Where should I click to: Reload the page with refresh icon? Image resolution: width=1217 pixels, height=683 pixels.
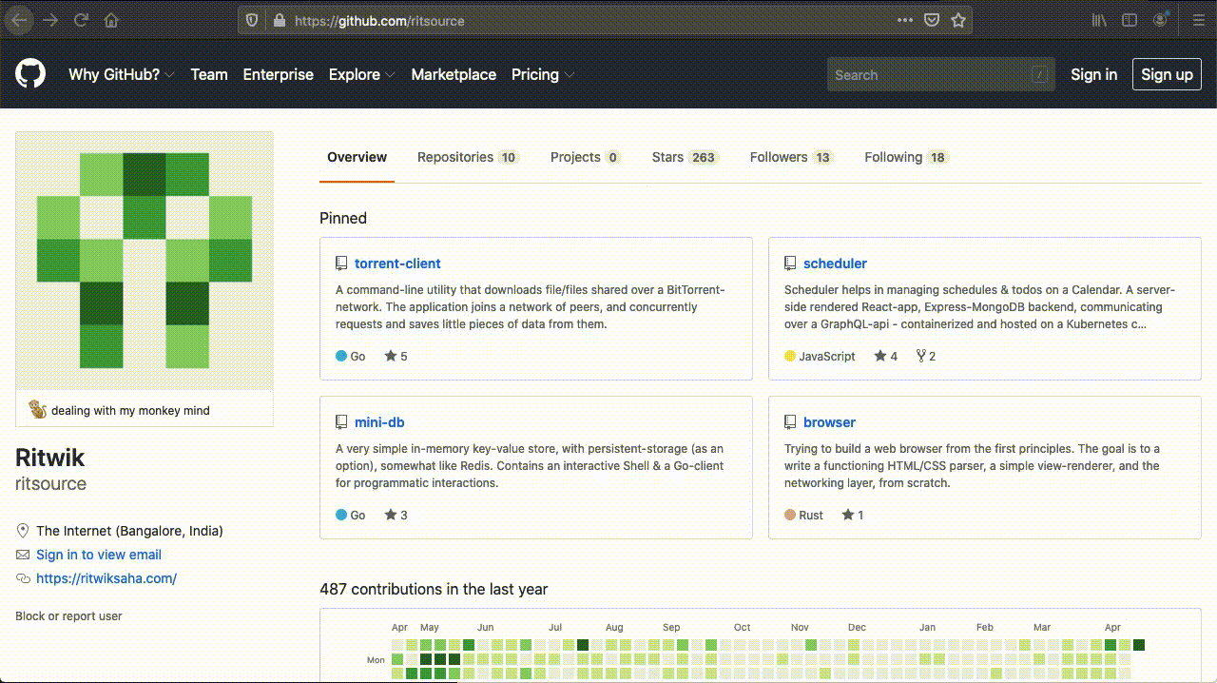(x=81, y=20)
